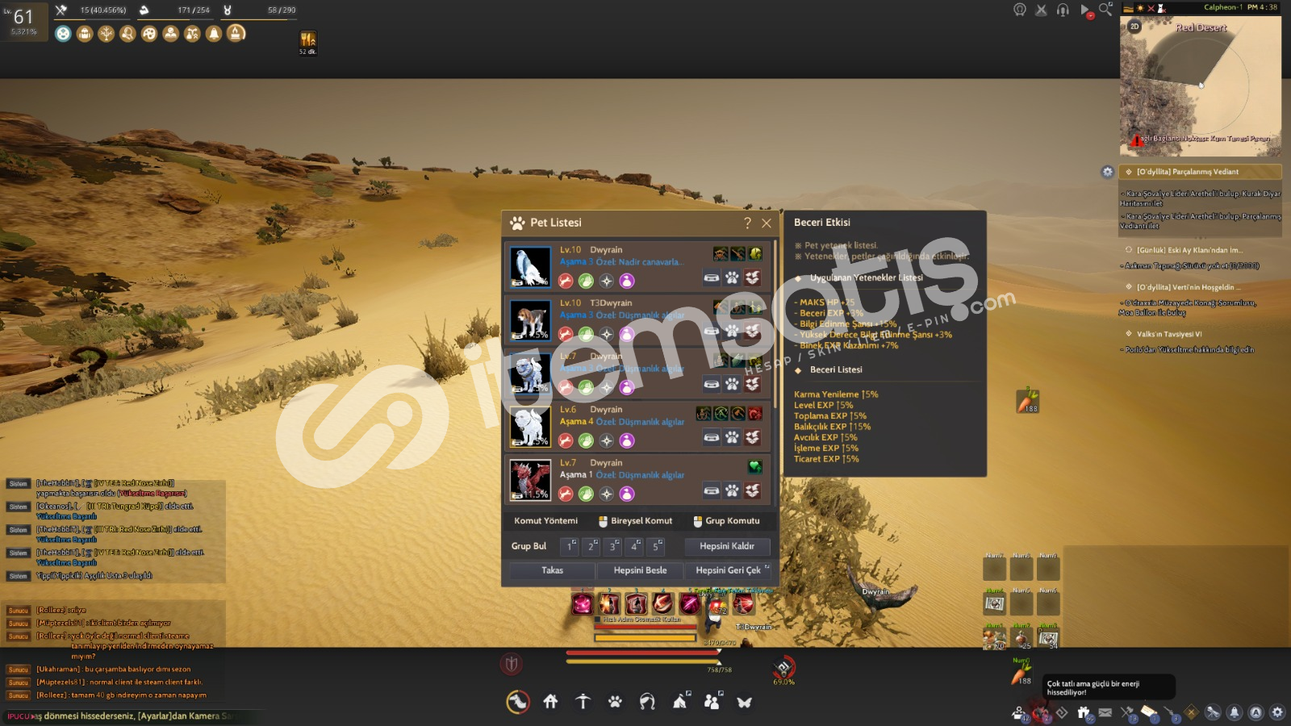Click the Hepsini Geri Çek button
The height and width of the screenshot is (726, 1291).
(x=729, y=570)
